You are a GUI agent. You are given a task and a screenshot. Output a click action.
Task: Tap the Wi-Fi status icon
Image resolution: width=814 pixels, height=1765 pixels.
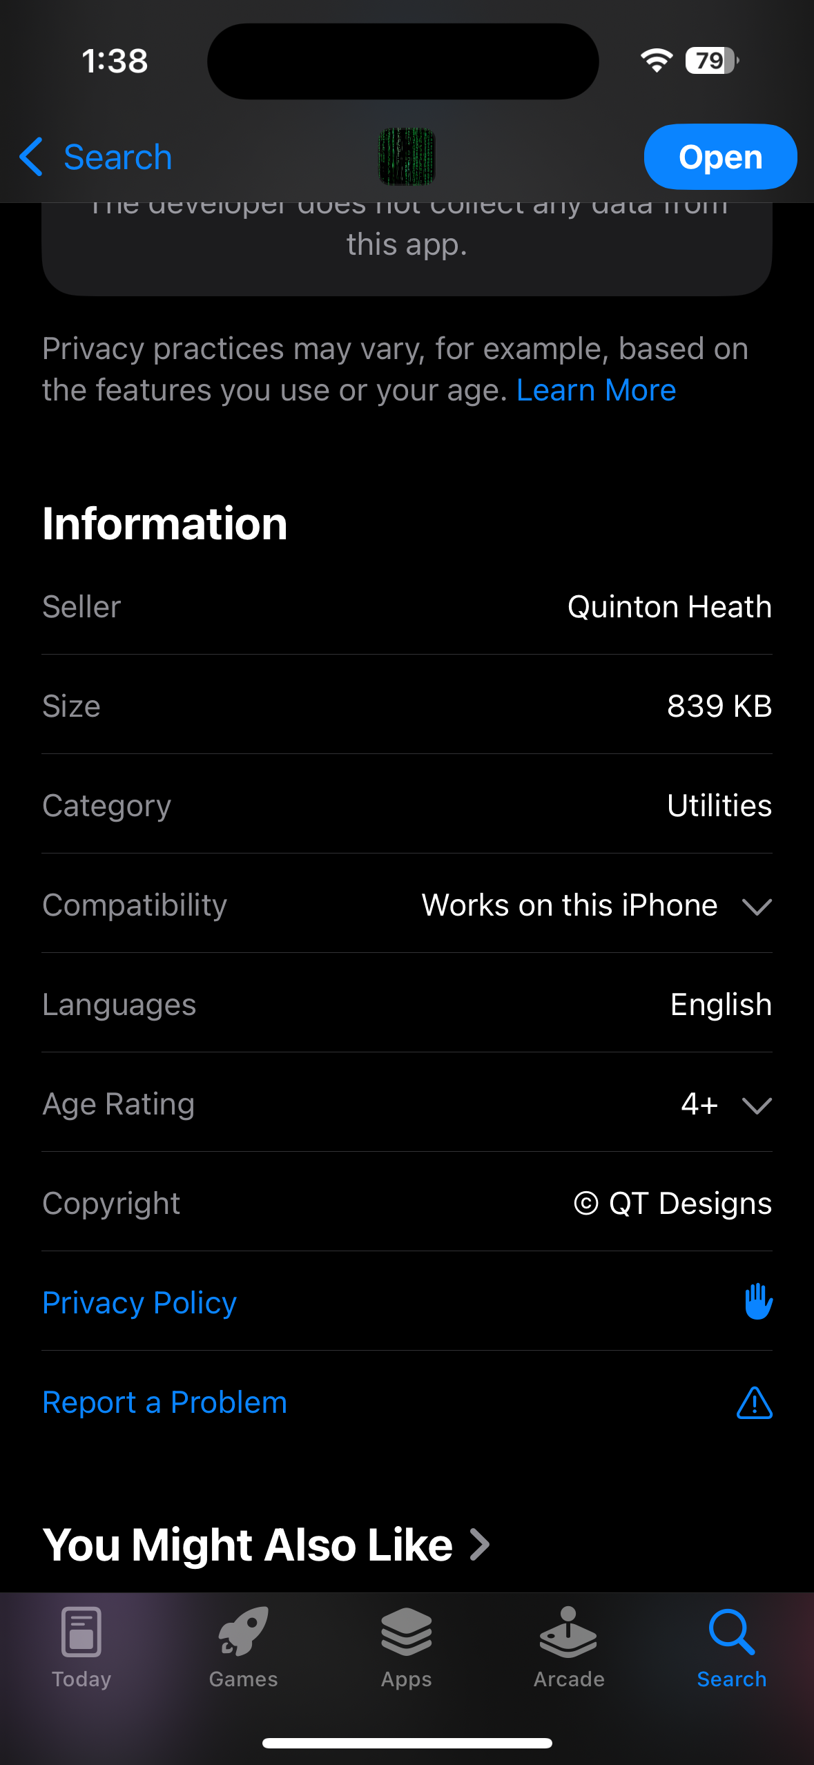coord(656,61)
